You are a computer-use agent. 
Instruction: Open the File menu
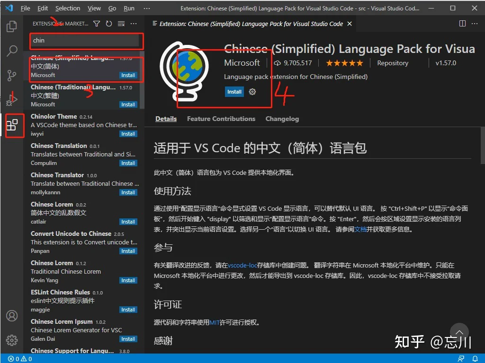pos(26,9)
